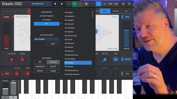The image size is (177, 99).
Task: Go to previous preset with left arrow
Action: click(x=55, y=4)
